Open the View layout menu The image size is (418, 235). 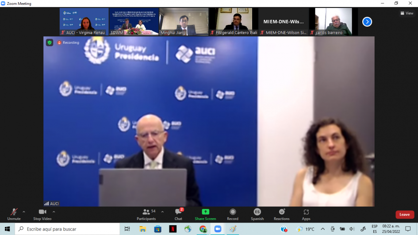point(407,13)
